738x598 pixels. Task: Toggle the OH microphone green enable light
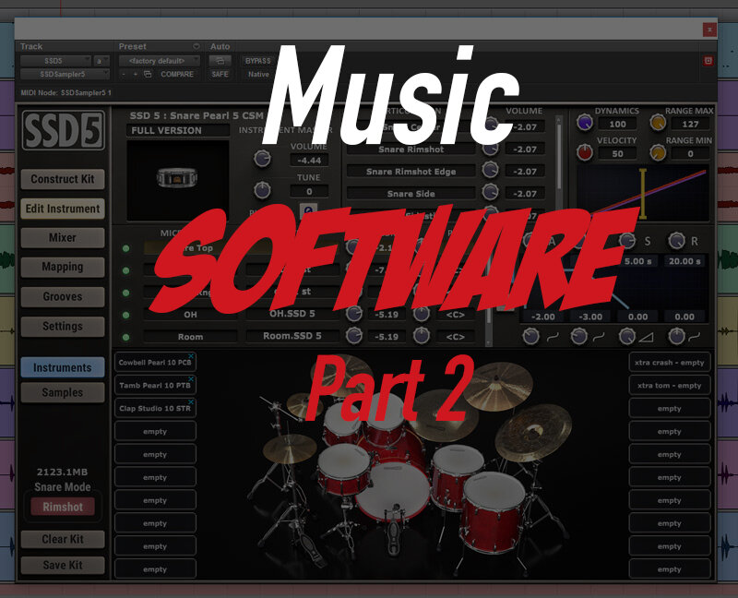pyautogui.click(x=125, y=315)
